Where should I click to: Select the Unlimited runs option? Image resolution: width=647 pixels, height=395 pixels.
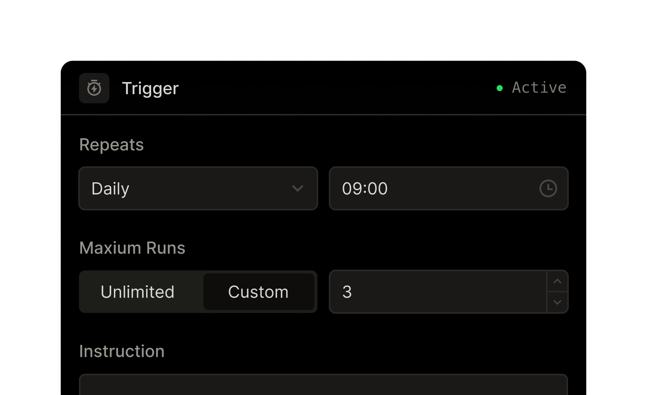point(137,292)
